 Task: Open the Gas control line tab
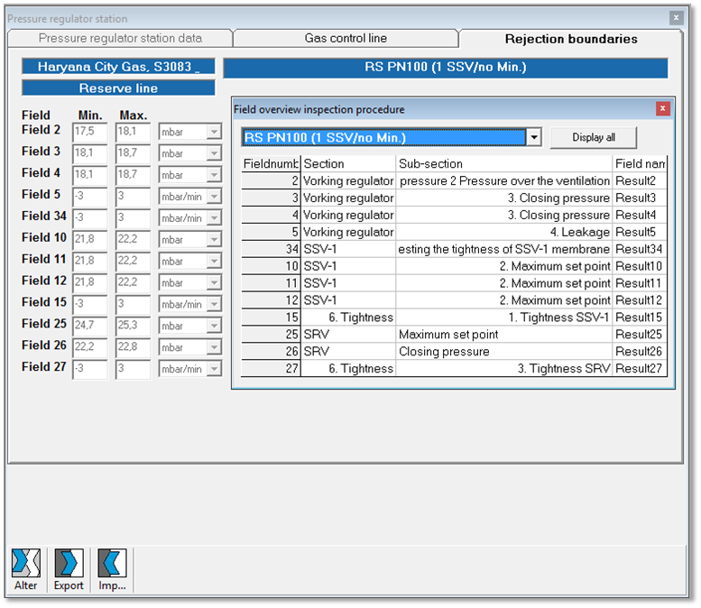point(346,39)
